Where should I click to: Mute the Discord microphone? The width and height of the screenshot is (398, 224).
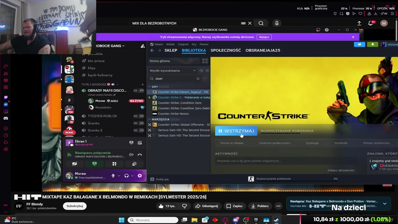click(x=113, y=176)
